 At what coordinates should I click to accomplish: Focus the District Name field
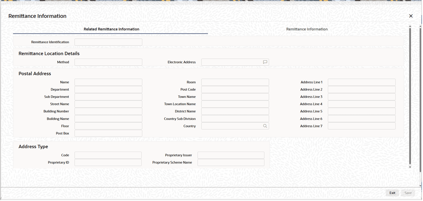[235, 111]
